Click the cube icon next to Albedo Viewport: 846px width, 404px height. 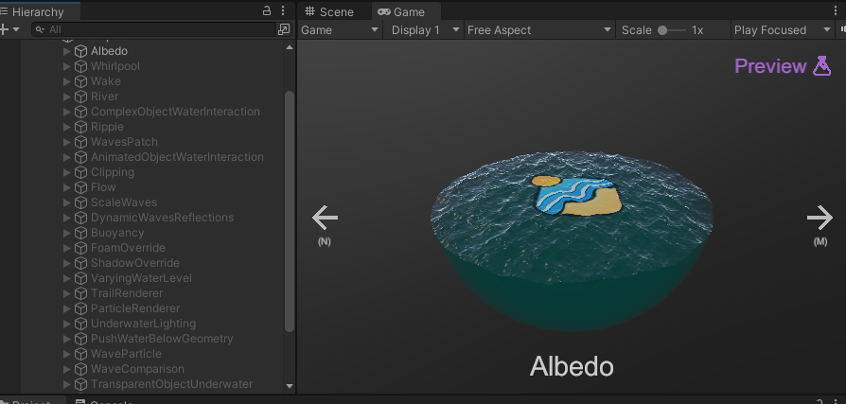click(81, 51)
